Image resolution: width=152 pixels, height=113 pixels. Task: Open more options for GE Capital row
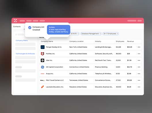tap(139, 67)
